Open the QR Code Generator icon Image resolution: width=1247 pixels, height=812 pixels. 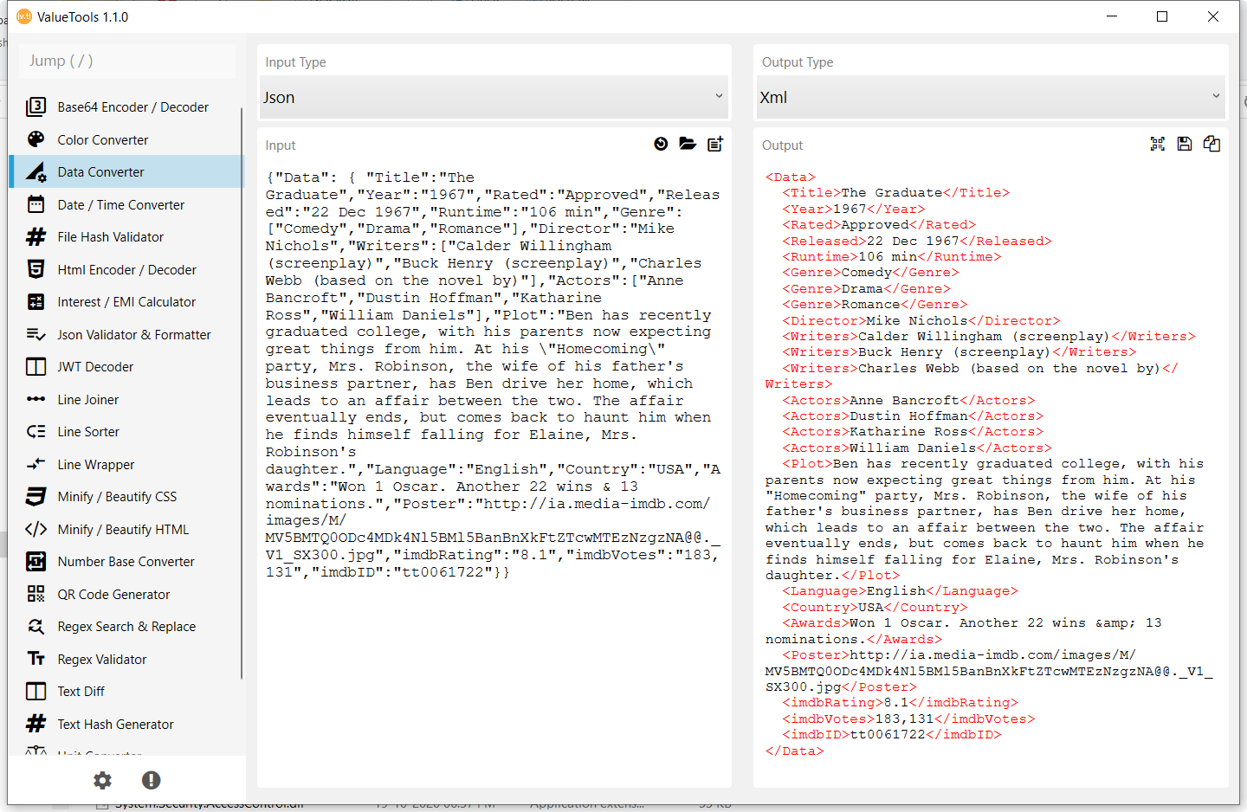coord(36,594)
